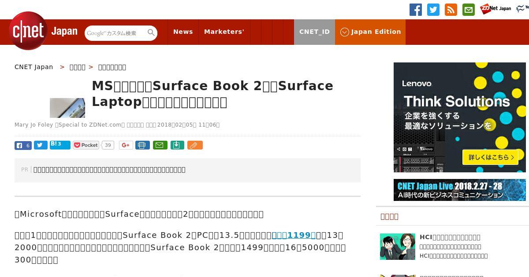Tweet this article via share bar
The image size is (529, 277).
click(x=41, y=145)
